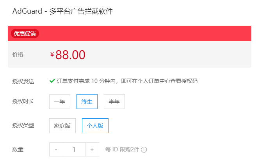The image size is (258, 165).
Task: Open the purchase limit info icon
Action: tap(144, 149)
